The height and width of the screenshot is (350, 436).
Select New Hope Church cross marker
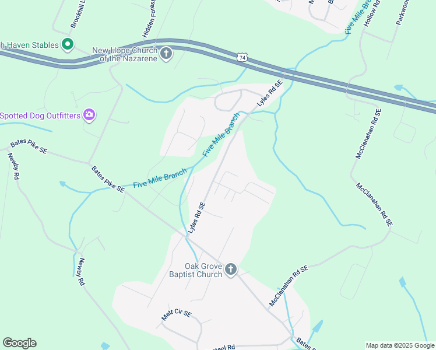166,54
